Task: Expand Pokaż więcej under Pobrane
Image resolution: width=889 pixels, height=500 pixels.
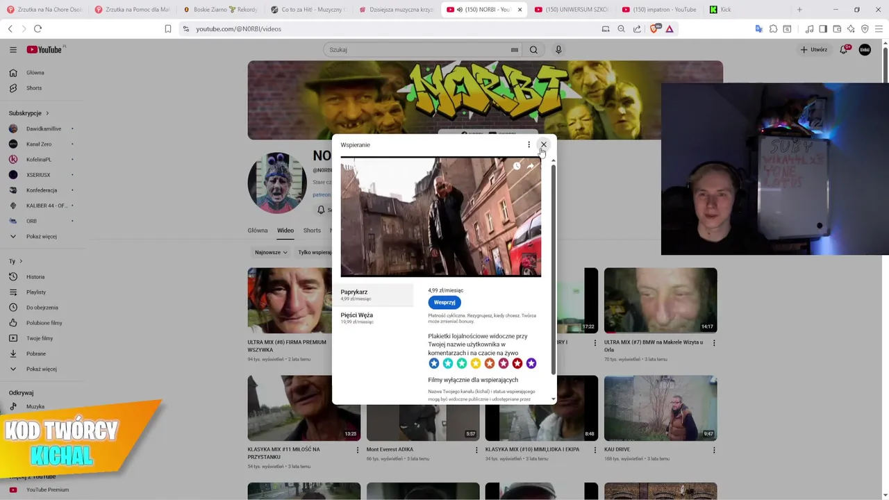Action: pyautogui.click(x=42, y=369)
